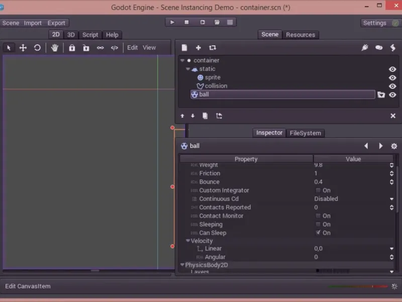Go to previous object in Inspector history
Image resolution: width=402 pixels, height=302 pixels.
(366, 146)
